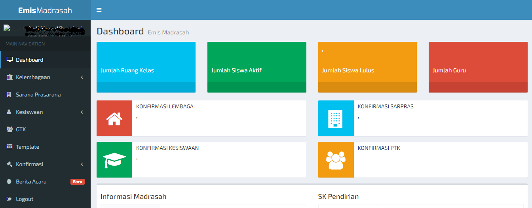Expand the Kesiswaan menu chevron
Viewport: 532px width, 208px height.
pos(82,112)
